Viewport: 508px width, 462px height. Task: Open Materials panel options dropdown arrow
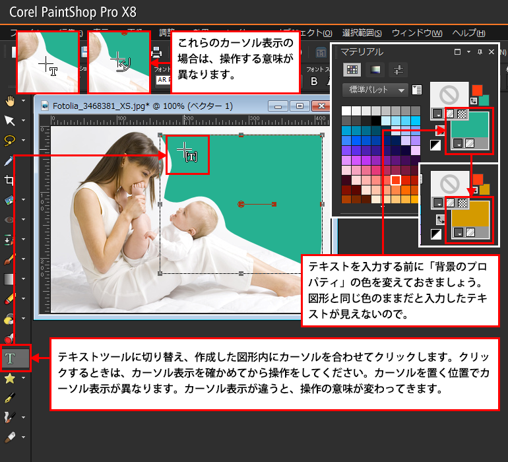click(x=468, y=52)
